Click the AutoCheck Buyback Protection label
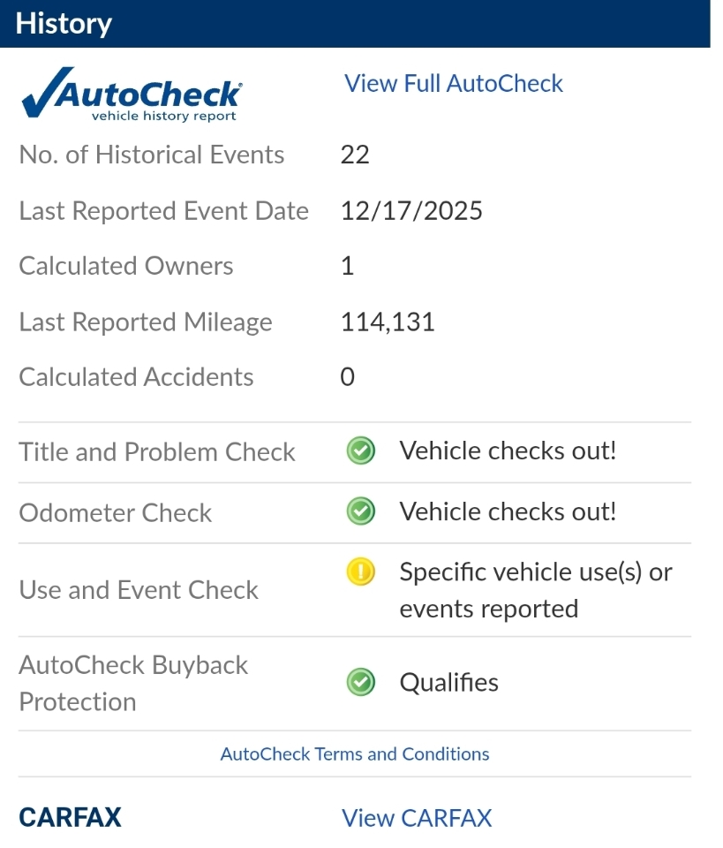The width and height of the screenshot is (723, 848). 133,683
